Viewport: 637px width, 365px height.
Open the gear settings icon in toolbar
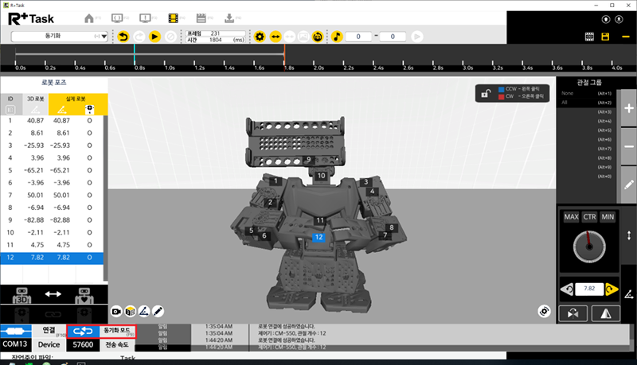[259, 37]
